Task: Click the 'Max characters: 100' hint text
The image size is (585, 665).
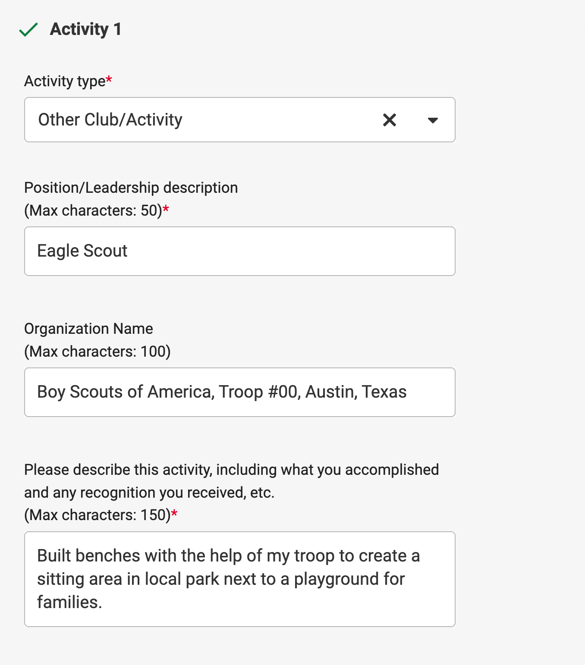Action: 97,351
